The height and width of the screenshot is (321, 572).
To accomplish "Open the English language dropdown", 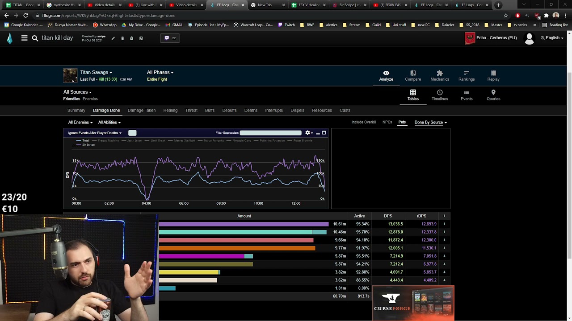I will coord(552,38).
